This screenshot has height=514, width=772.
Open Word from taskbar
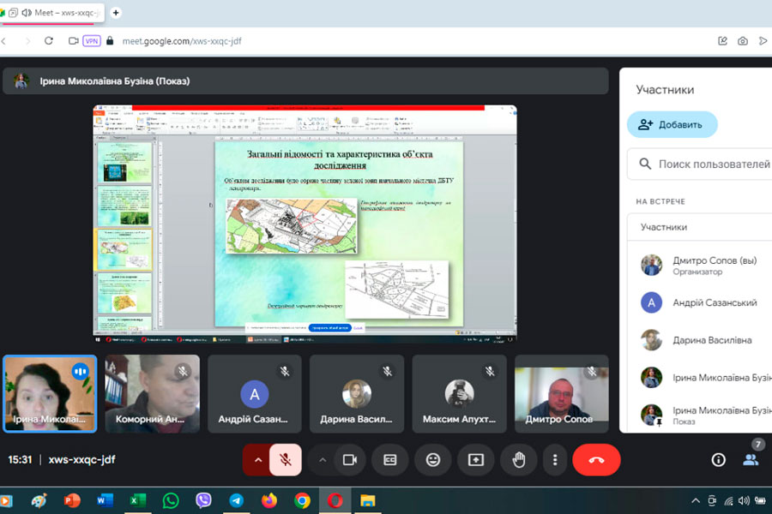coord(105,500)
